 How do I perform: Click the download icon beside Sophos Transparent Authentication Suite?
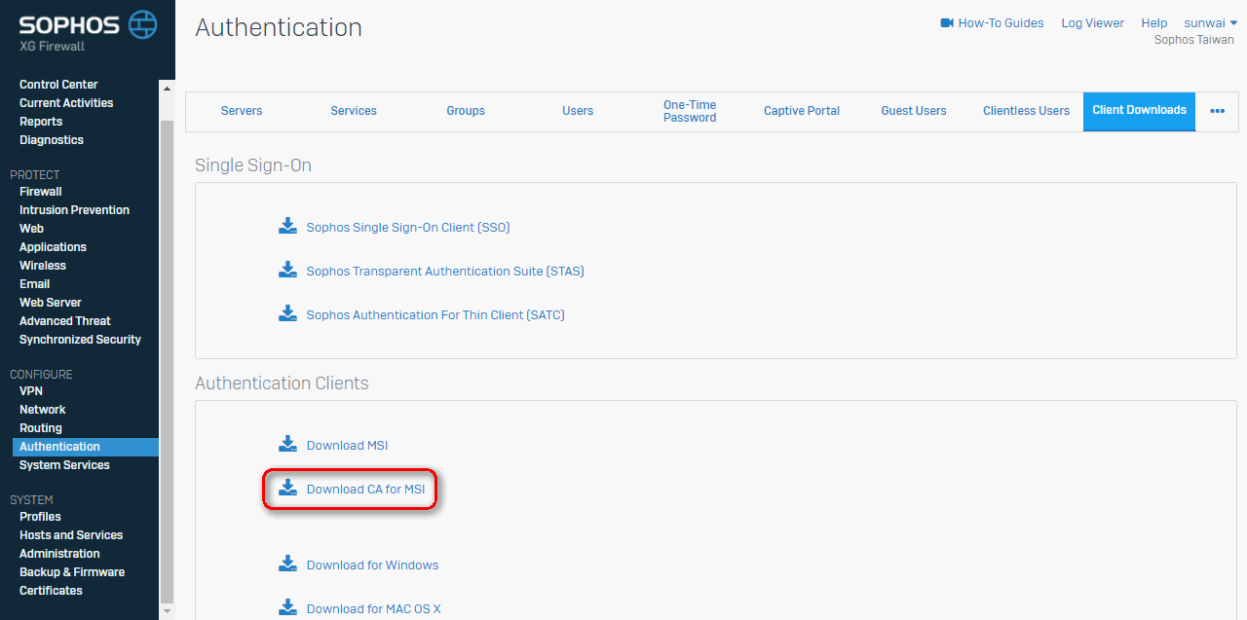(287, 270)
